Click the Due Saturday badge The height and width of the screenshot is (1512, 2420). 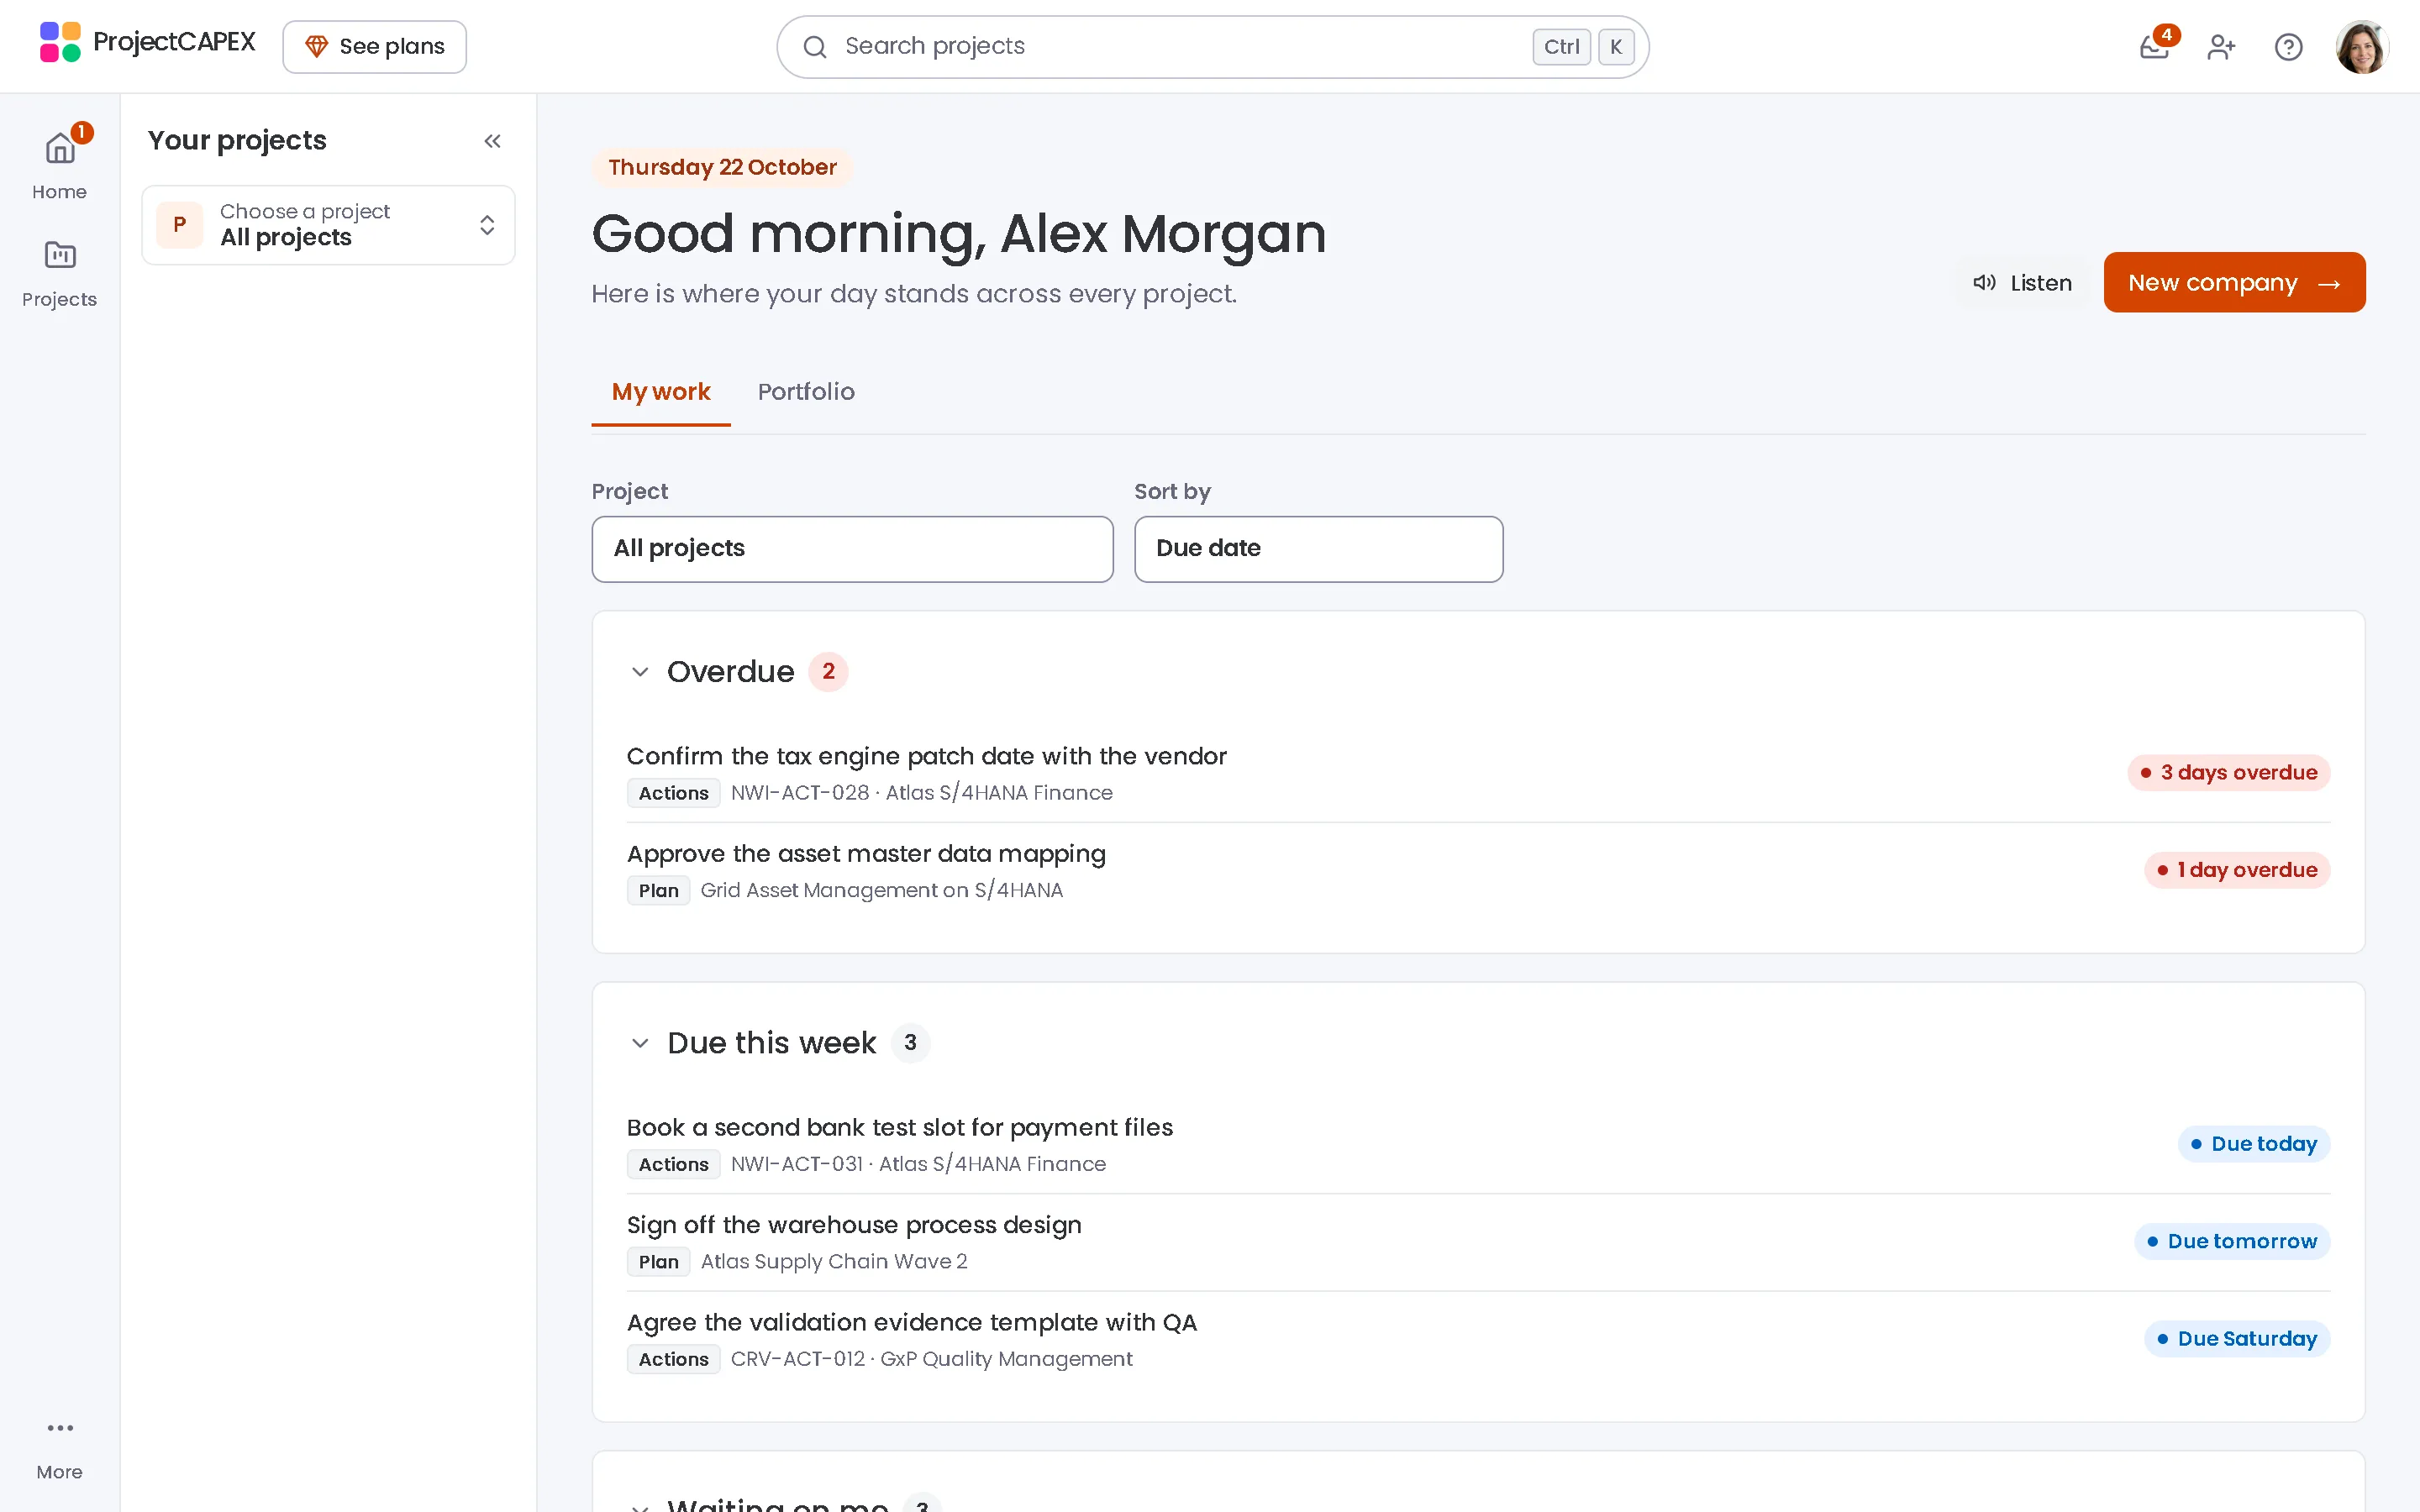pos(2237,1339)
